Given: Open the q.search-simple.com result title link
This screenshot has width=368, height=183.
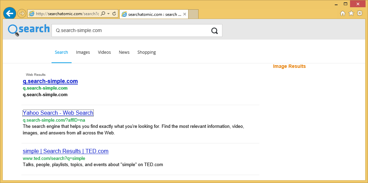Looking at the screenshot, I should click(50, 81).
